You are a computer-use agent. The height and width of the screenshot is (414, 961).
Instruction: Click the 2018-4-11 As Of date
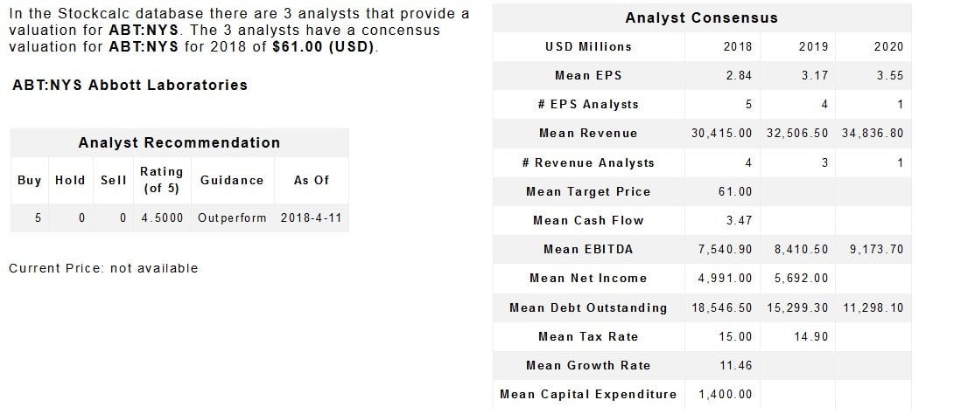311,217
